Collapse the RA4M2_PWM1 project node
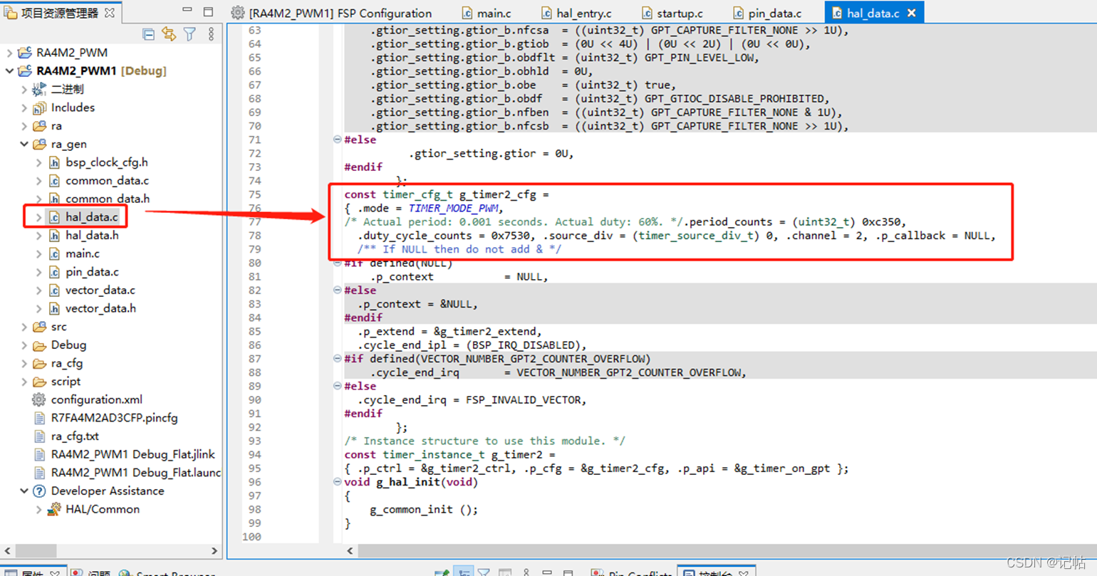The image size is (1097, 576). 9,71
